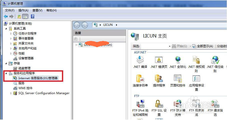Open the 连接字符串 database icon
Image resolution: width=227 pixels, height=120 pixels.
[140, 79]
